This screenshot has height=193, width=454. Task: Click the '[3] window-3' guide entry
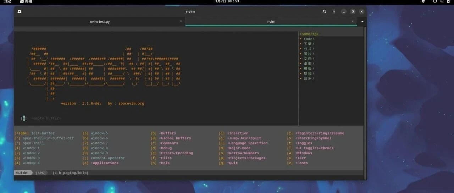pyautogui.click(x=27, y=158)
